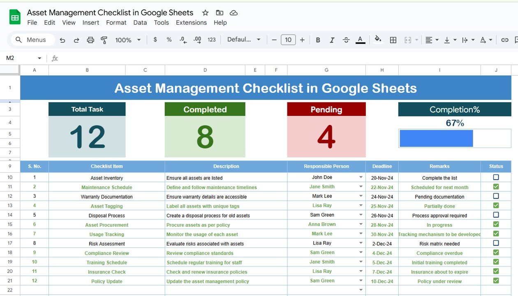Insert a link using chain icon
Image resolution: width=518 pixels, height=296 pixels.
[505, 40]
